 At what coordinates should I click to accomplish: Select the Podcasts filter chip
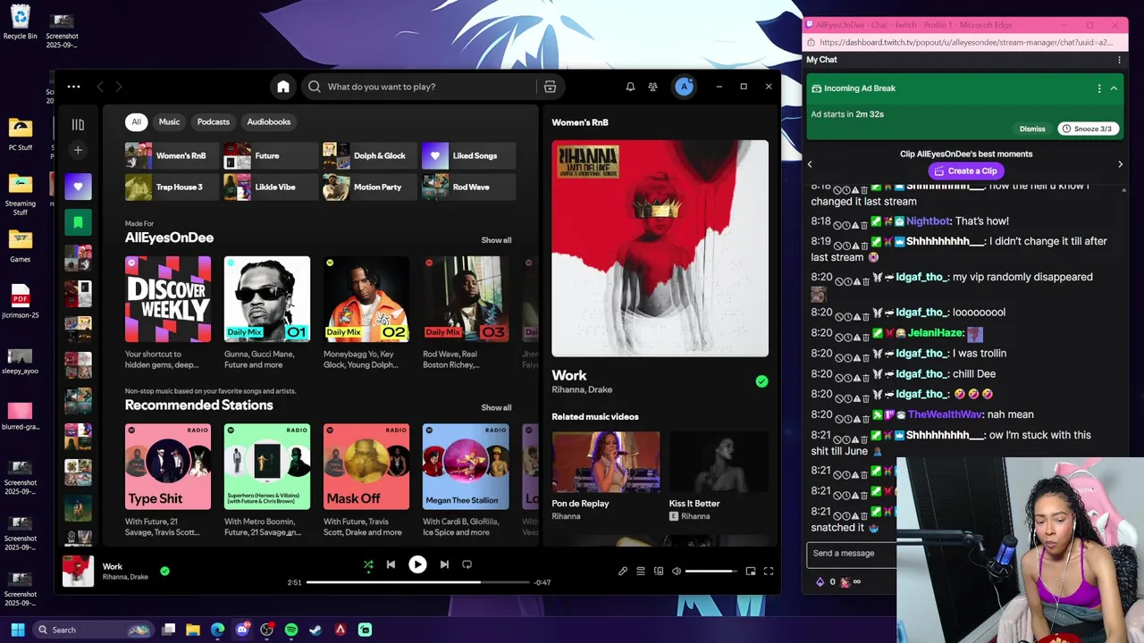213,121
